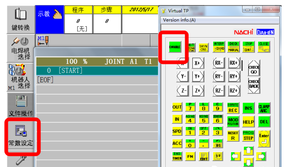Viewport: 288px width, 167px height.
Task: Click the M1 mechanism tool icon
Action: [x=43, y=40]
